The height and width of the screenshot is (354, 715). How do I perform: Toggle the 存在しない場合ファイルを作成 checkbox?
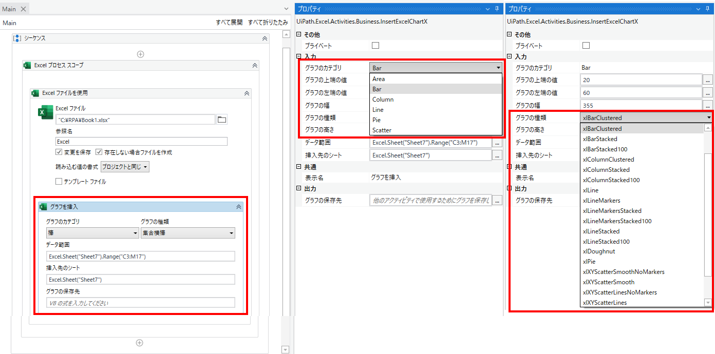pos(99,152)
